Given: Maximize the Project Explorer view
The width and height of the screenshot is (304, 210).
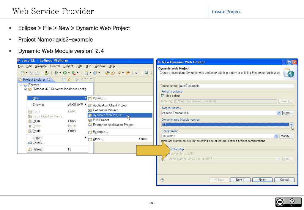Looking at the screenshot, I should [x=91, y=79].
